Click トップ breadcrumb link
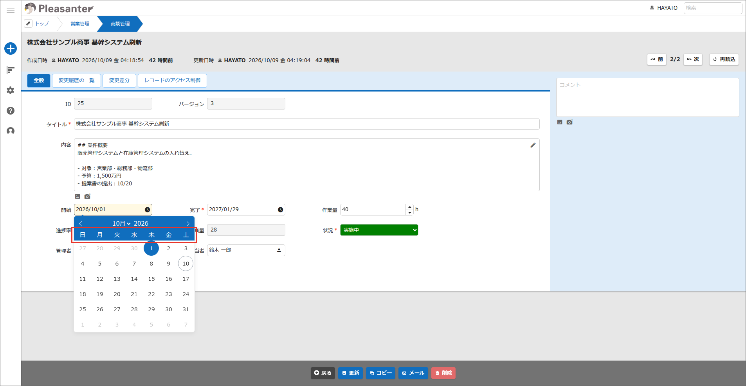 click(42, 24)
